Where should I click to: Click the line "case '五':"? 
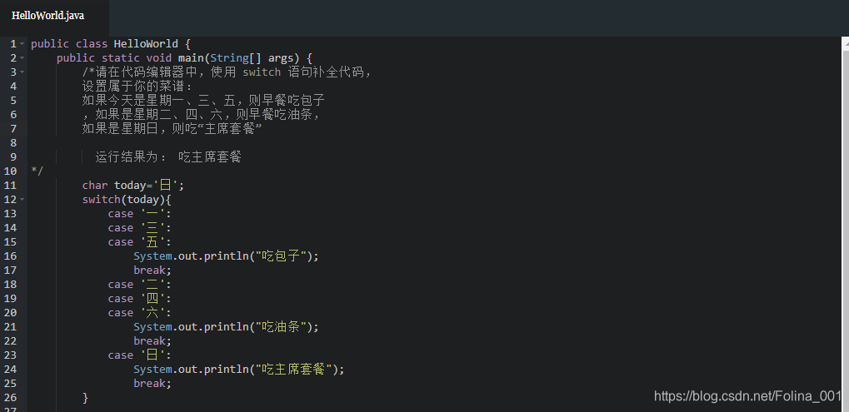coord(140,242)
